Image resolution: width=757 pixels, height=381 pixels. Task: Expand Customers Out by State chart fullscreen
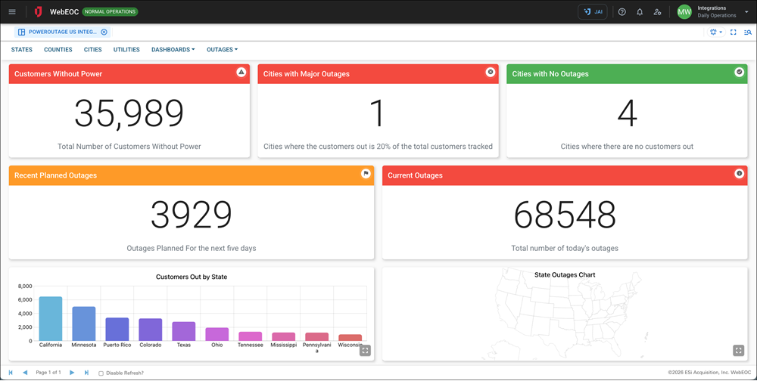click(x=365, y=351)
